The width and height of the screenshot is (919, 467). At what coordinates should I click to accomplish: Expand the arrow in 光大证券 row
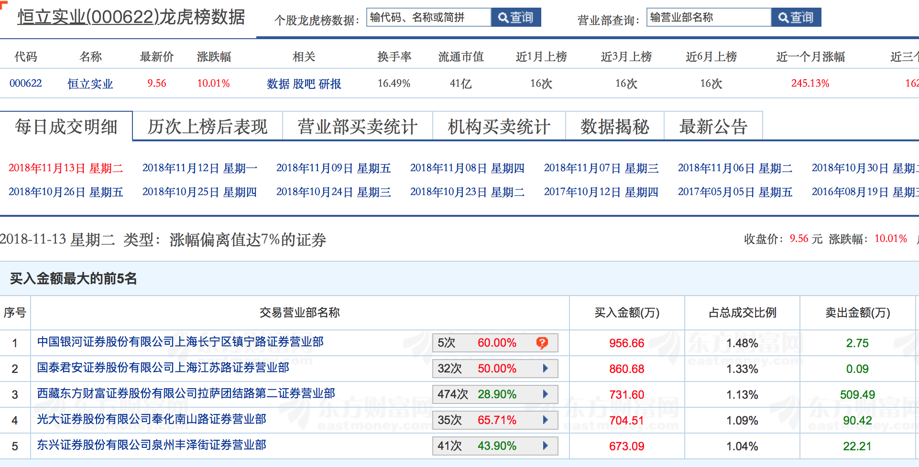(545, 420)
